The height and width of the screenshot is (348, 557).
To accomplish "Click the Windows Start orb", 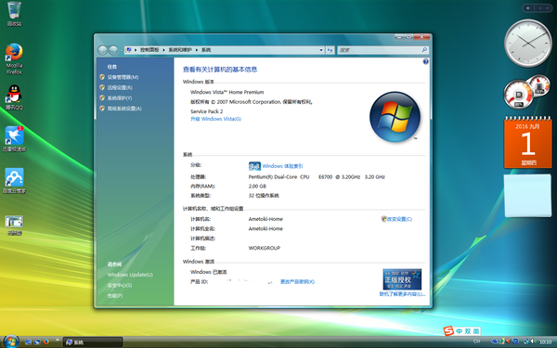I will [x=10, y=342].
